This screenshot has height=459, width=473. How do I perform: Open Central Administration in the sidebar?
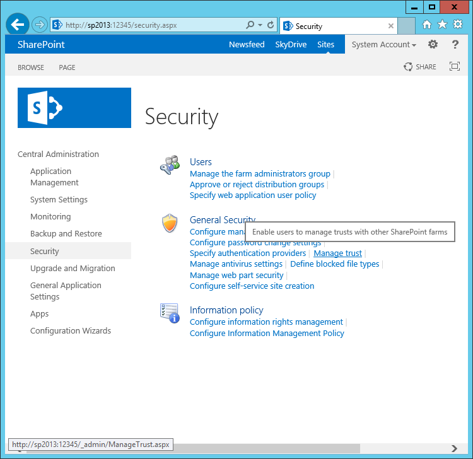[x=58, y=154]
